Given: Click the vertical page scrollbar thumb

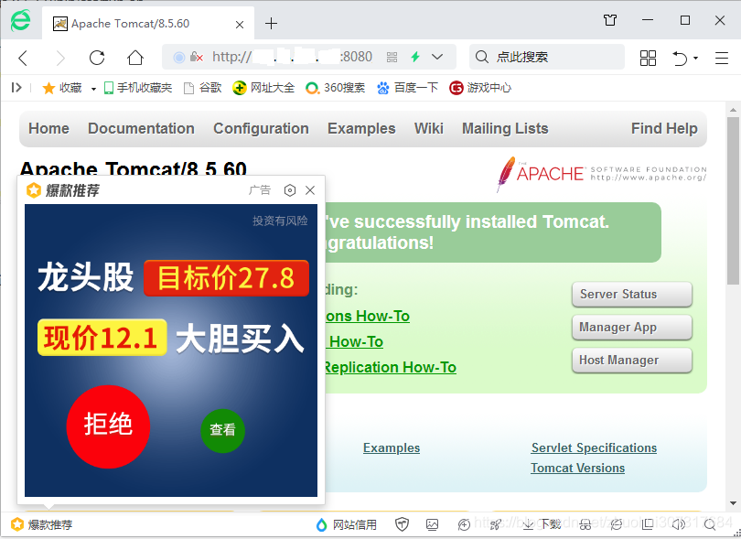Looking at the screenshot, I should click(733, 201).
